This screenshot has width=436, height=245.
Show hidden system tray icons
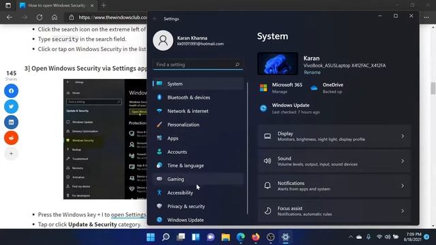tap(351, 237)
